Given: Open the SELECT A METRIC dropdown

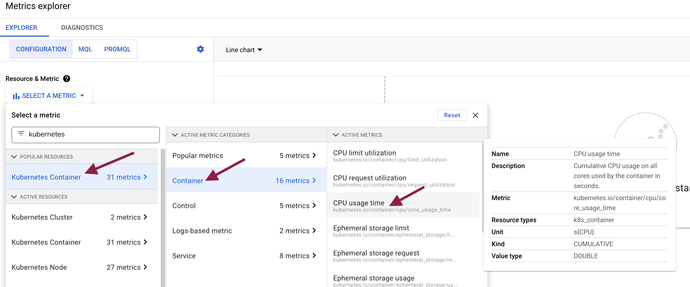Looking at the screenshot, I should pyautogui.click(x=49, y=96).
